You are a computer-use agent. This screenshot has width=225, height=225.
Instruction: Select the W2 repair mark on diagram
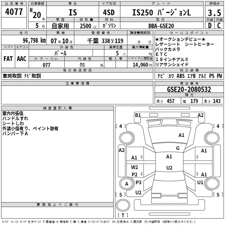135,167
